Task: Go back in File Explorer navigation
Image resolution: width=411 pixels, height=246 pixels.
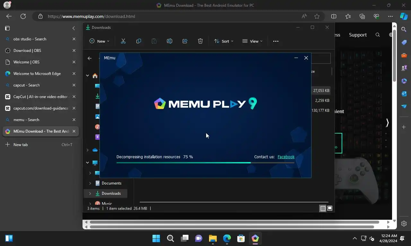Action: tap(90, 58)
